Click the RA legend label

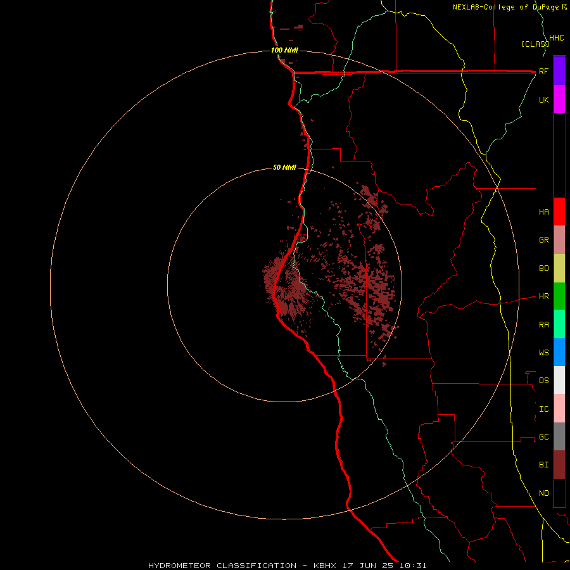543,324
